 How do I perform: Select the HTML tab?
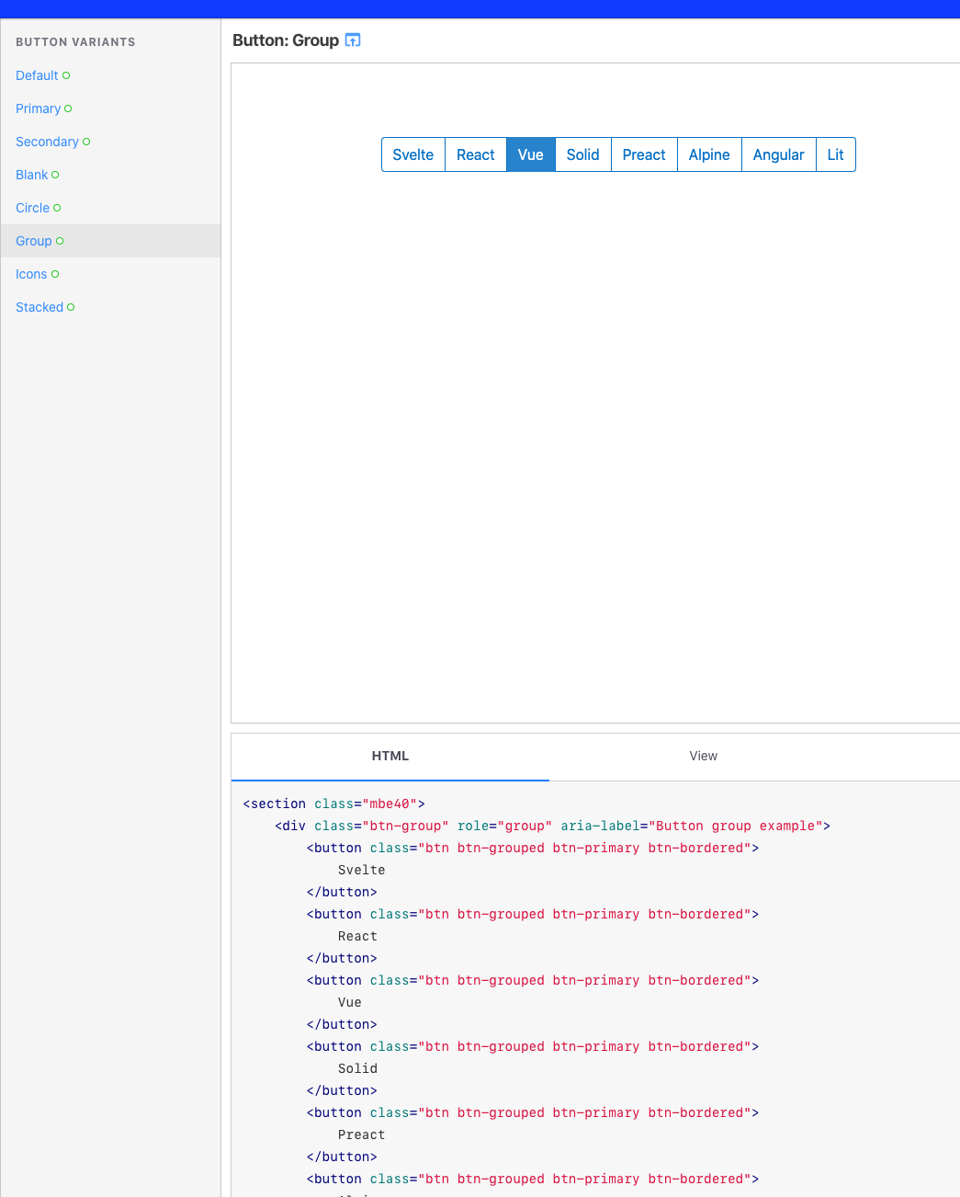click(x=390, y=756)
